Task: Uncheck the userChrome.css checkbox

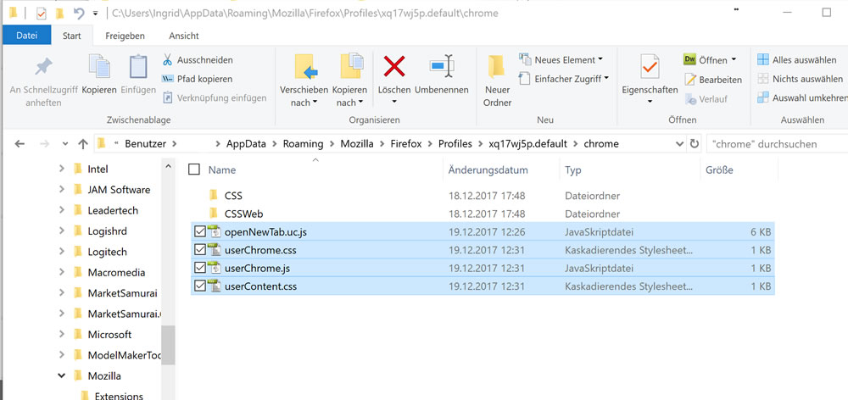Action: (199, 250)
